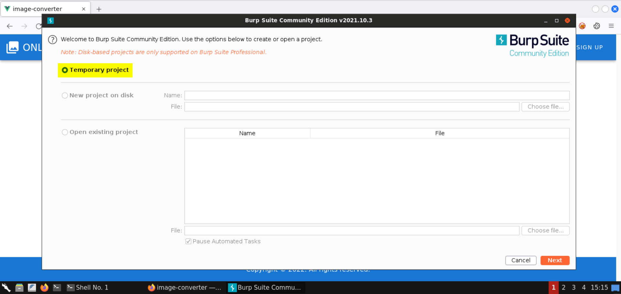Click the File column header

(x=440, y=133)
